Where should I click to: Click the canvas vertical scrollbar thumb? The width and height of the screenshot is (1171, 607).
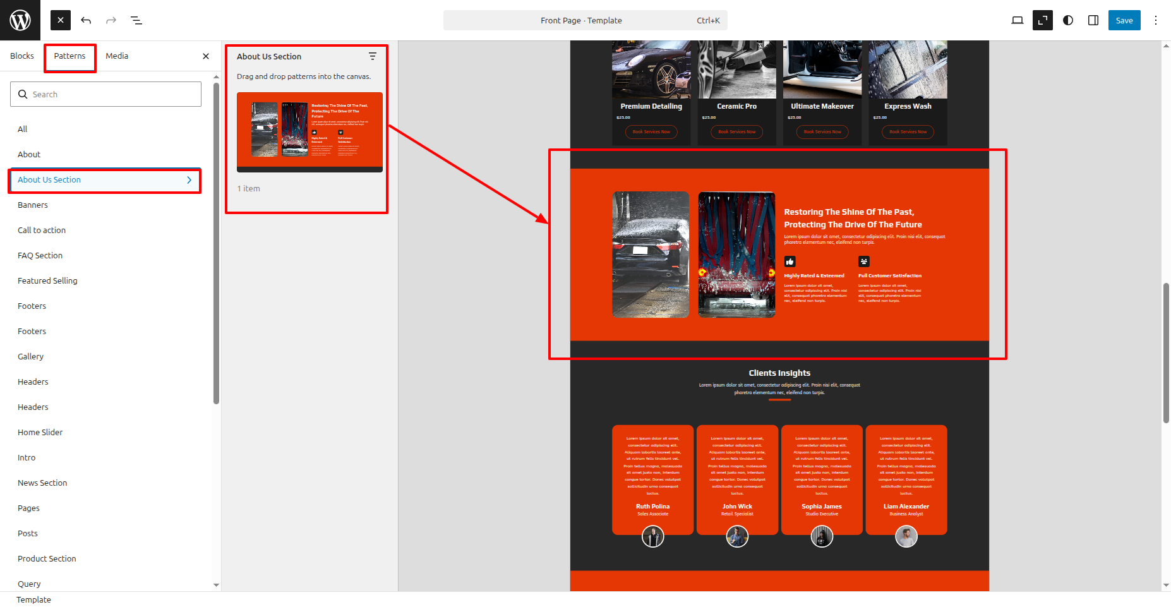click(x=1166, y=352)
